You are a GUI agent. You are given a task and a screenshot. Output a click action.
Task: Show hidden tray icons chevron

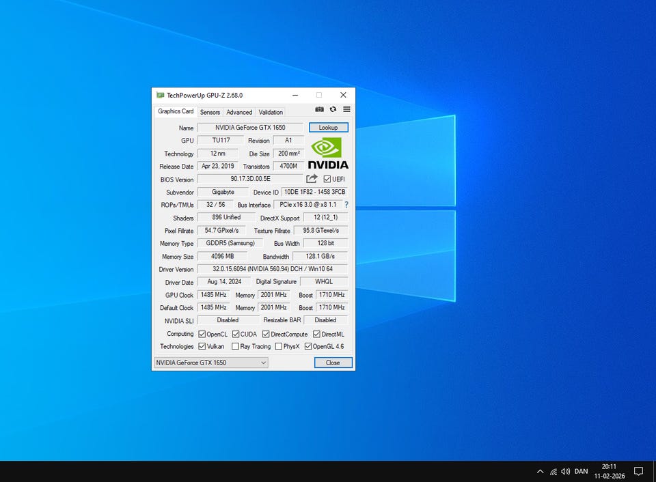coord(540,471)
